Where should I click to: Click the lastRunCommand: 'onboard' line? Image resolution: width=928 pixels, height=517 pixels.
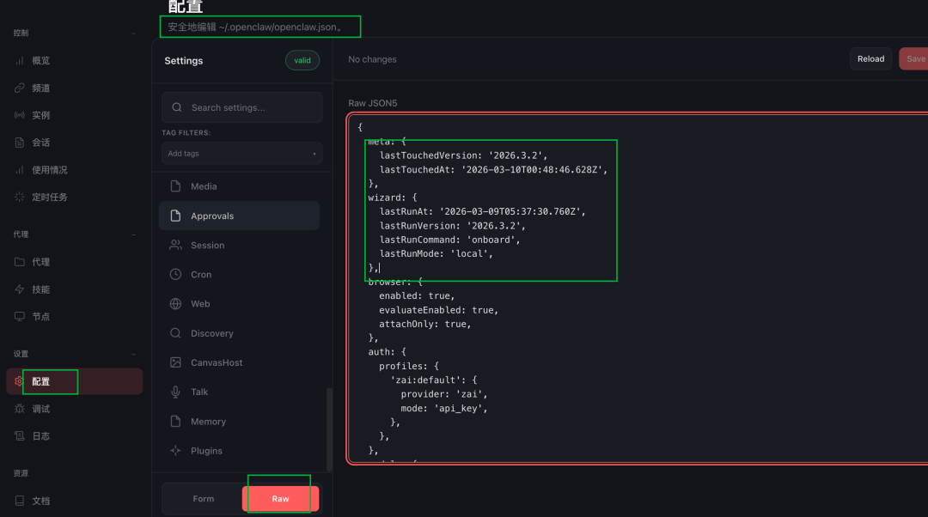coord(449,240)
